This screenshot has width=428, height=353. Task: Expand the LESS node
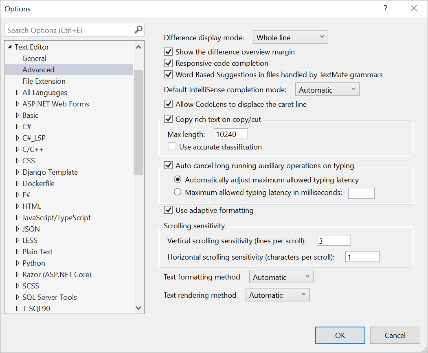coord(18,240)
